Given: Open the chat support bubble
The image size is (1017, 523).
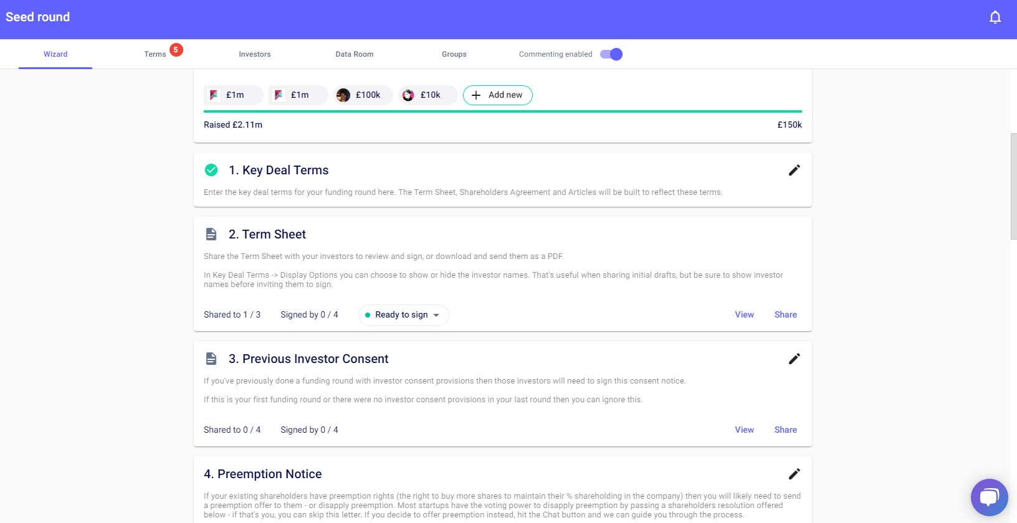Looking at the screenshot, I should pos(989,497).
